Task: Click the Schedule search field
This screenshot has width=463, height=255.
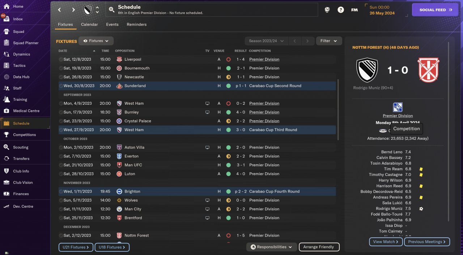Action: [212, 10]
